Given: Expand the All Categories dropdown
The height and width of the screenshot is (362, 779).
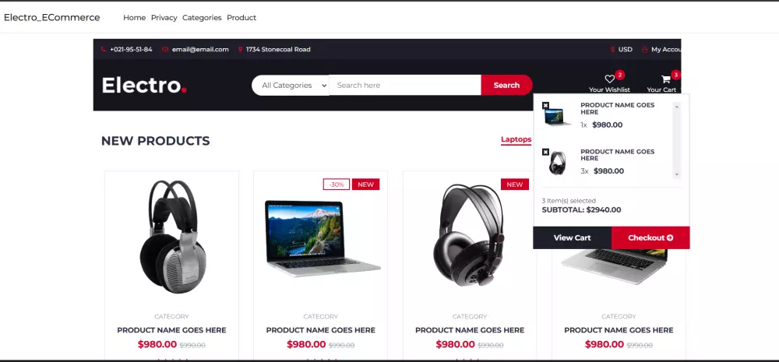Looking at the screenshot, I should point(291,85).
